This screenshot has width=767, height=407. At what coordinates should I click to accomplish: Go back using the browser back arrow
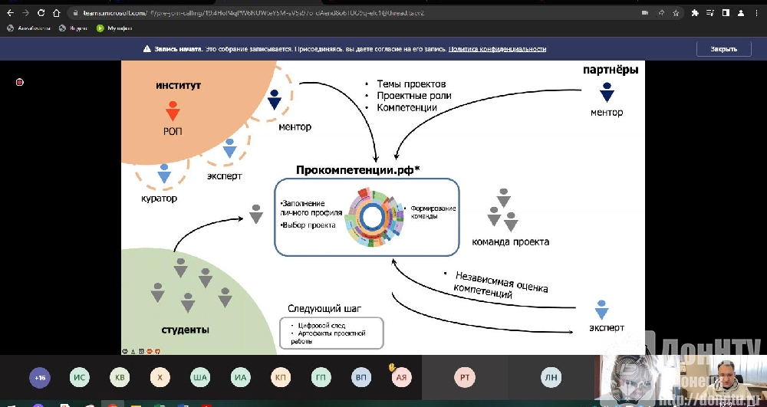click(x=10, y=13)
